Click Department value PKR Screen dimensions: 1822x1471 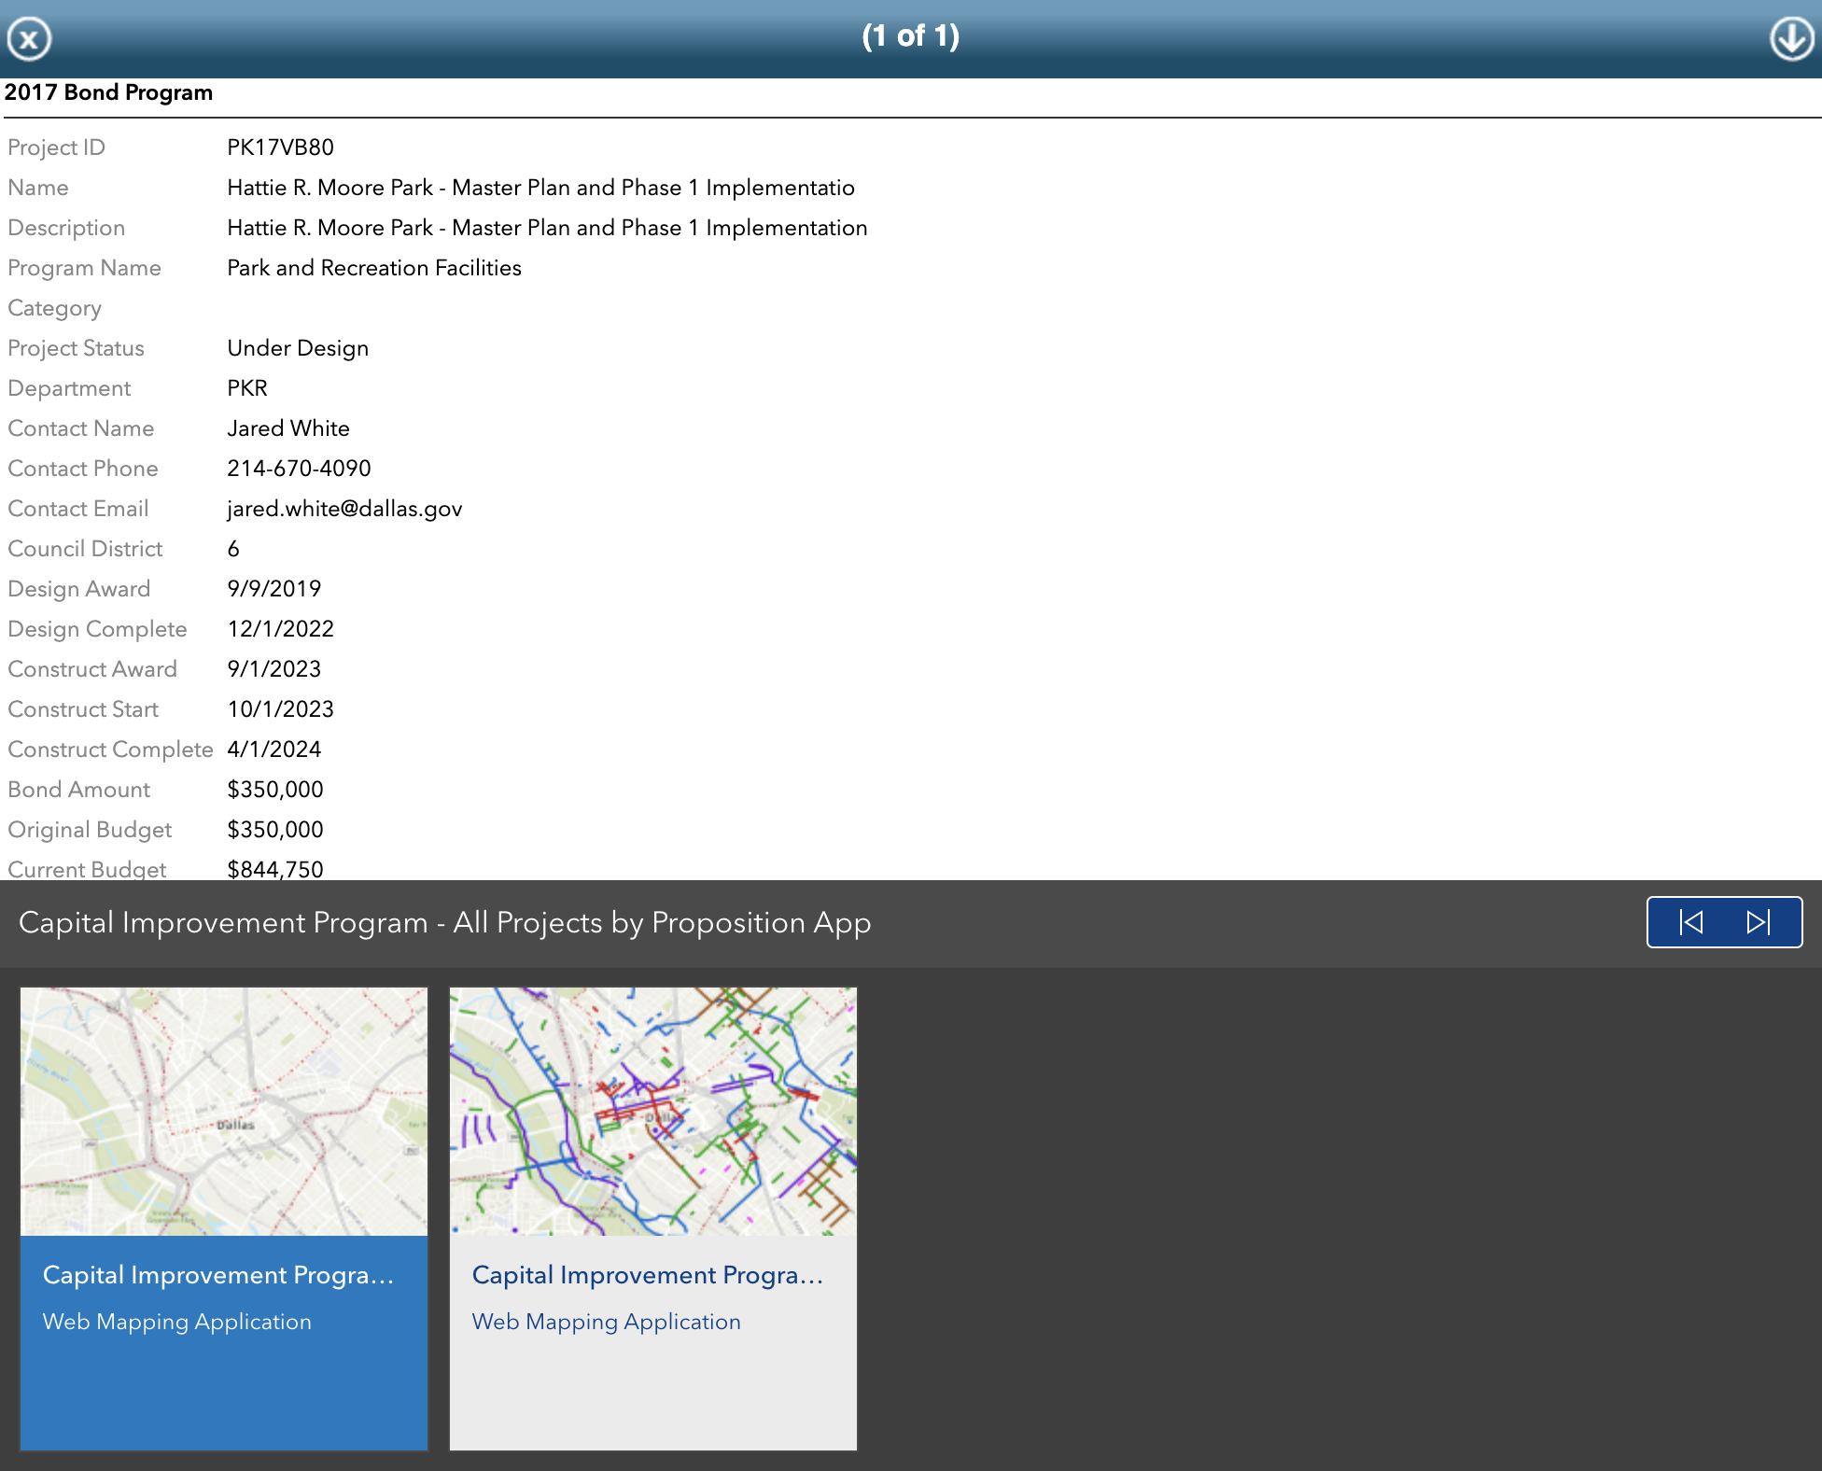[x=247, y=388]
